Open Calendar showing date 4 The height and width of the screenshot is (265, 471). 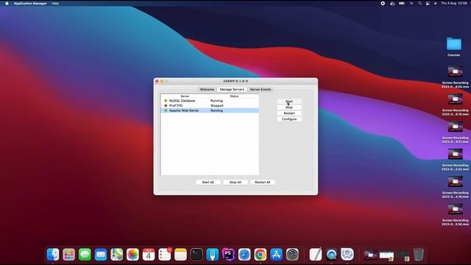[149, 255]
